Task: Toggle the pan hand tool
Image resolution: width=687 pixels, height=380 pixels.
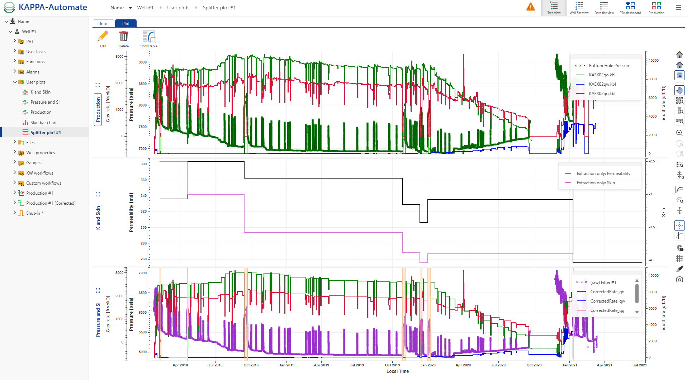Action: [x=679, y=90]
